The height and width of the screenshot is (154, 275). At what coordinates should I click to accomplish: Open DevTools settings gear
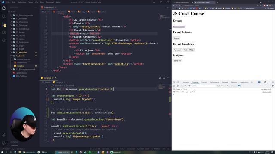[x=265, y=82]
